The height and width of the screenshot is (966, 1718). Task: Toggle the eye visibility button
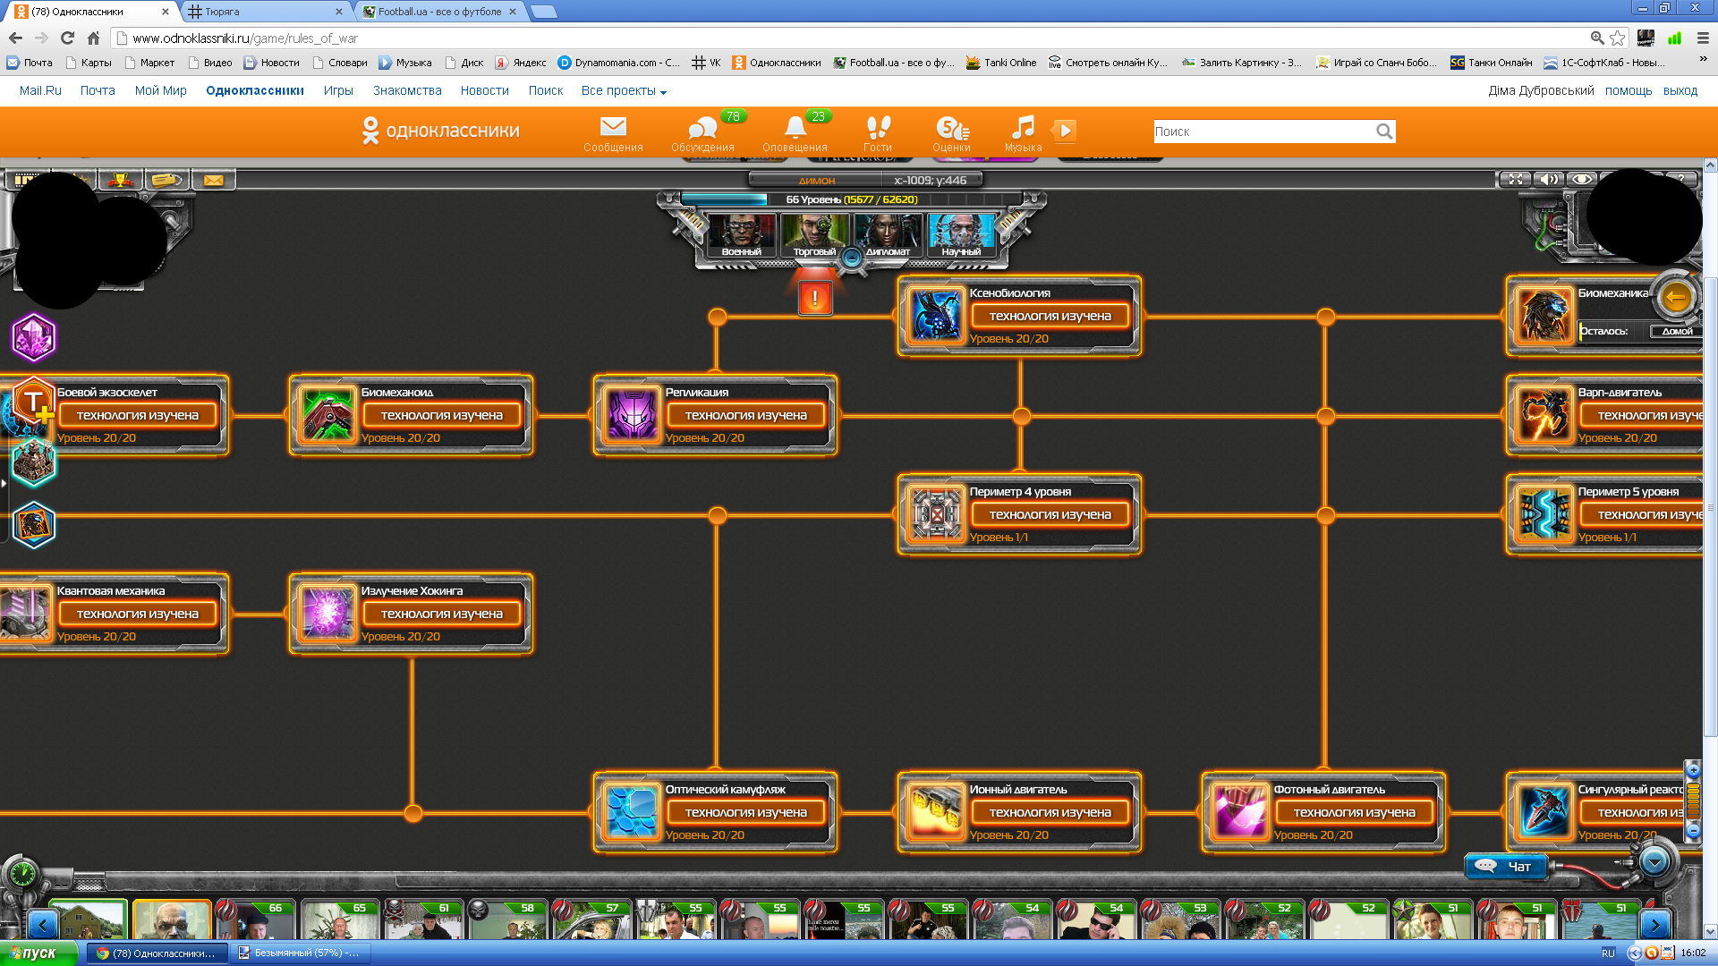tap(1582, 179)
